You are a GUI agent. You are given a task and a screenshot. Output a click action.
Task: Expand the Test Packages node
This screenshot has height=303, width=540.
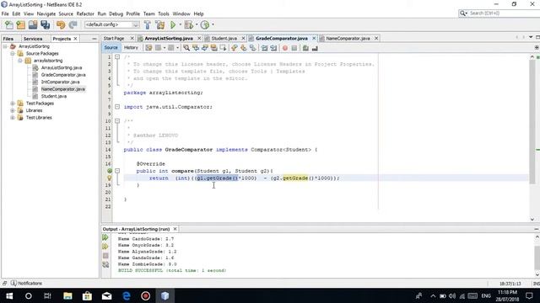point(13,104)
